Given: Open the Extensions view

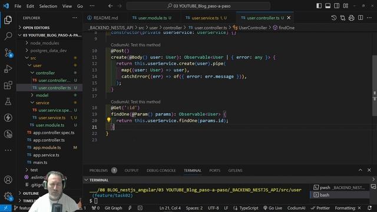Looking at the screenshot, I should [8, 85].
